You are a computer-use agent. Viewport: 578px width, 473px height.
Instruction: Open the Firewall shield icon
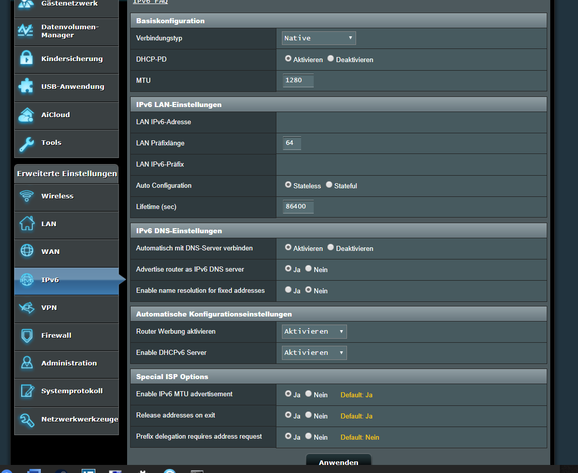(x=26, y=335)
